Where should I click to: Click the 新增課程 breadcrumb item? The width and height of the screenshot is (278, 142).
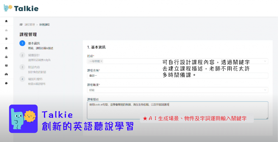[44, 25]
